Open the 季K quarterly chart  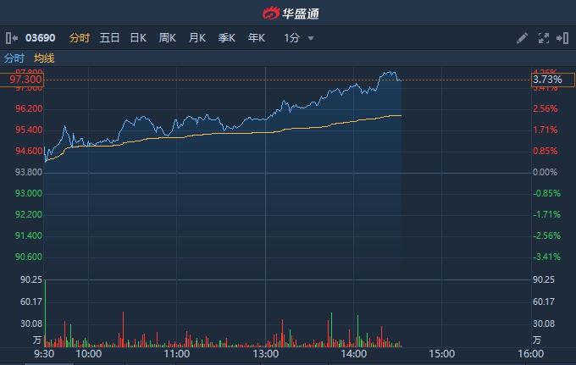(227, 38)
